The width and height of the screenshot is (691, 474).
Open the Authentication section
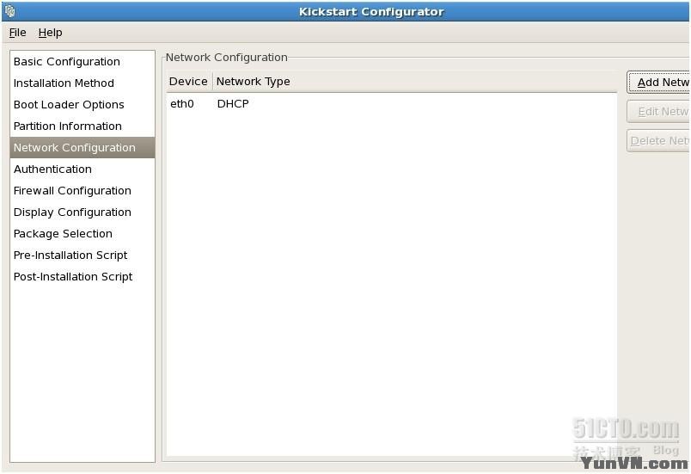pyautogui.click(x=83, y=169)
